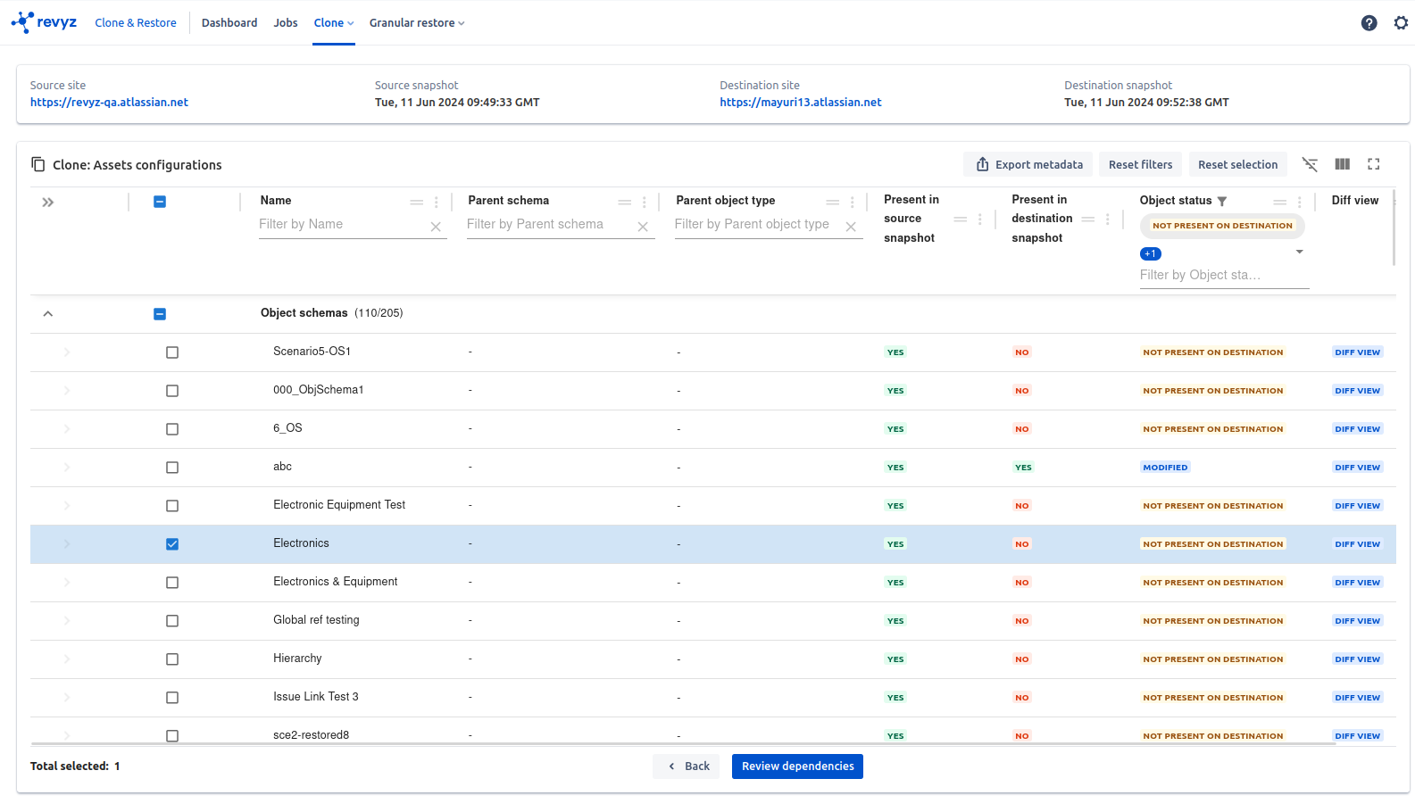Check the Global ref testing row checkbox
1415x812 pixels.
(x=172, y=621)
